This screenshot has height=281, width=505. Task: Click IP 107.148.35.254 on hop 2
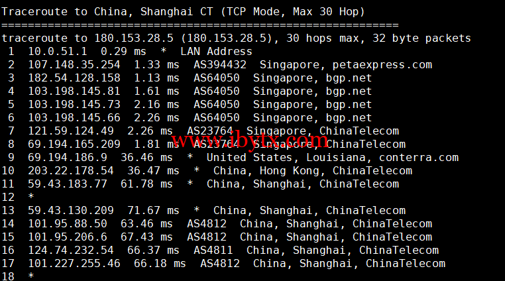point(74,64)
